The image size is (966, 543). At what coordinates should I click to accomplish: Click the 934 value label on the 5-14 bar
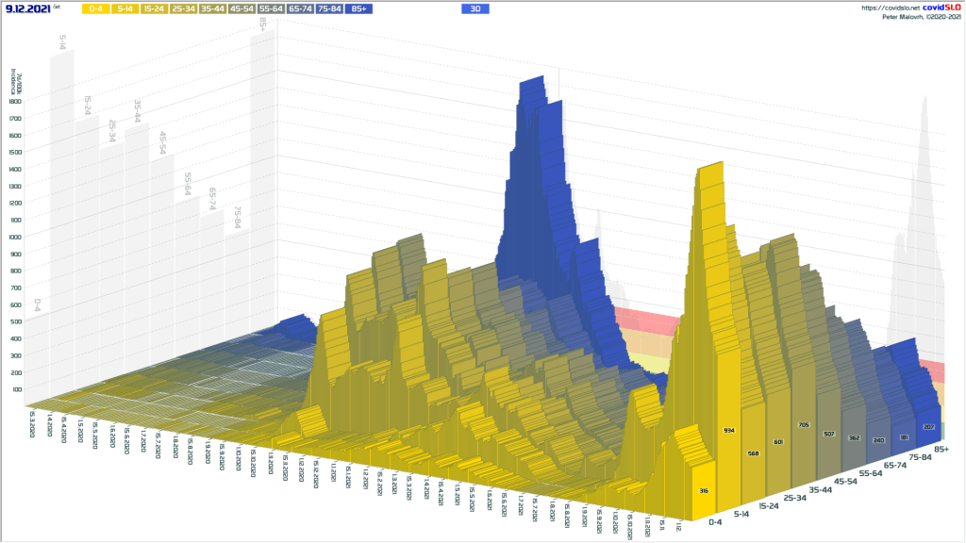tap(727, 429)
